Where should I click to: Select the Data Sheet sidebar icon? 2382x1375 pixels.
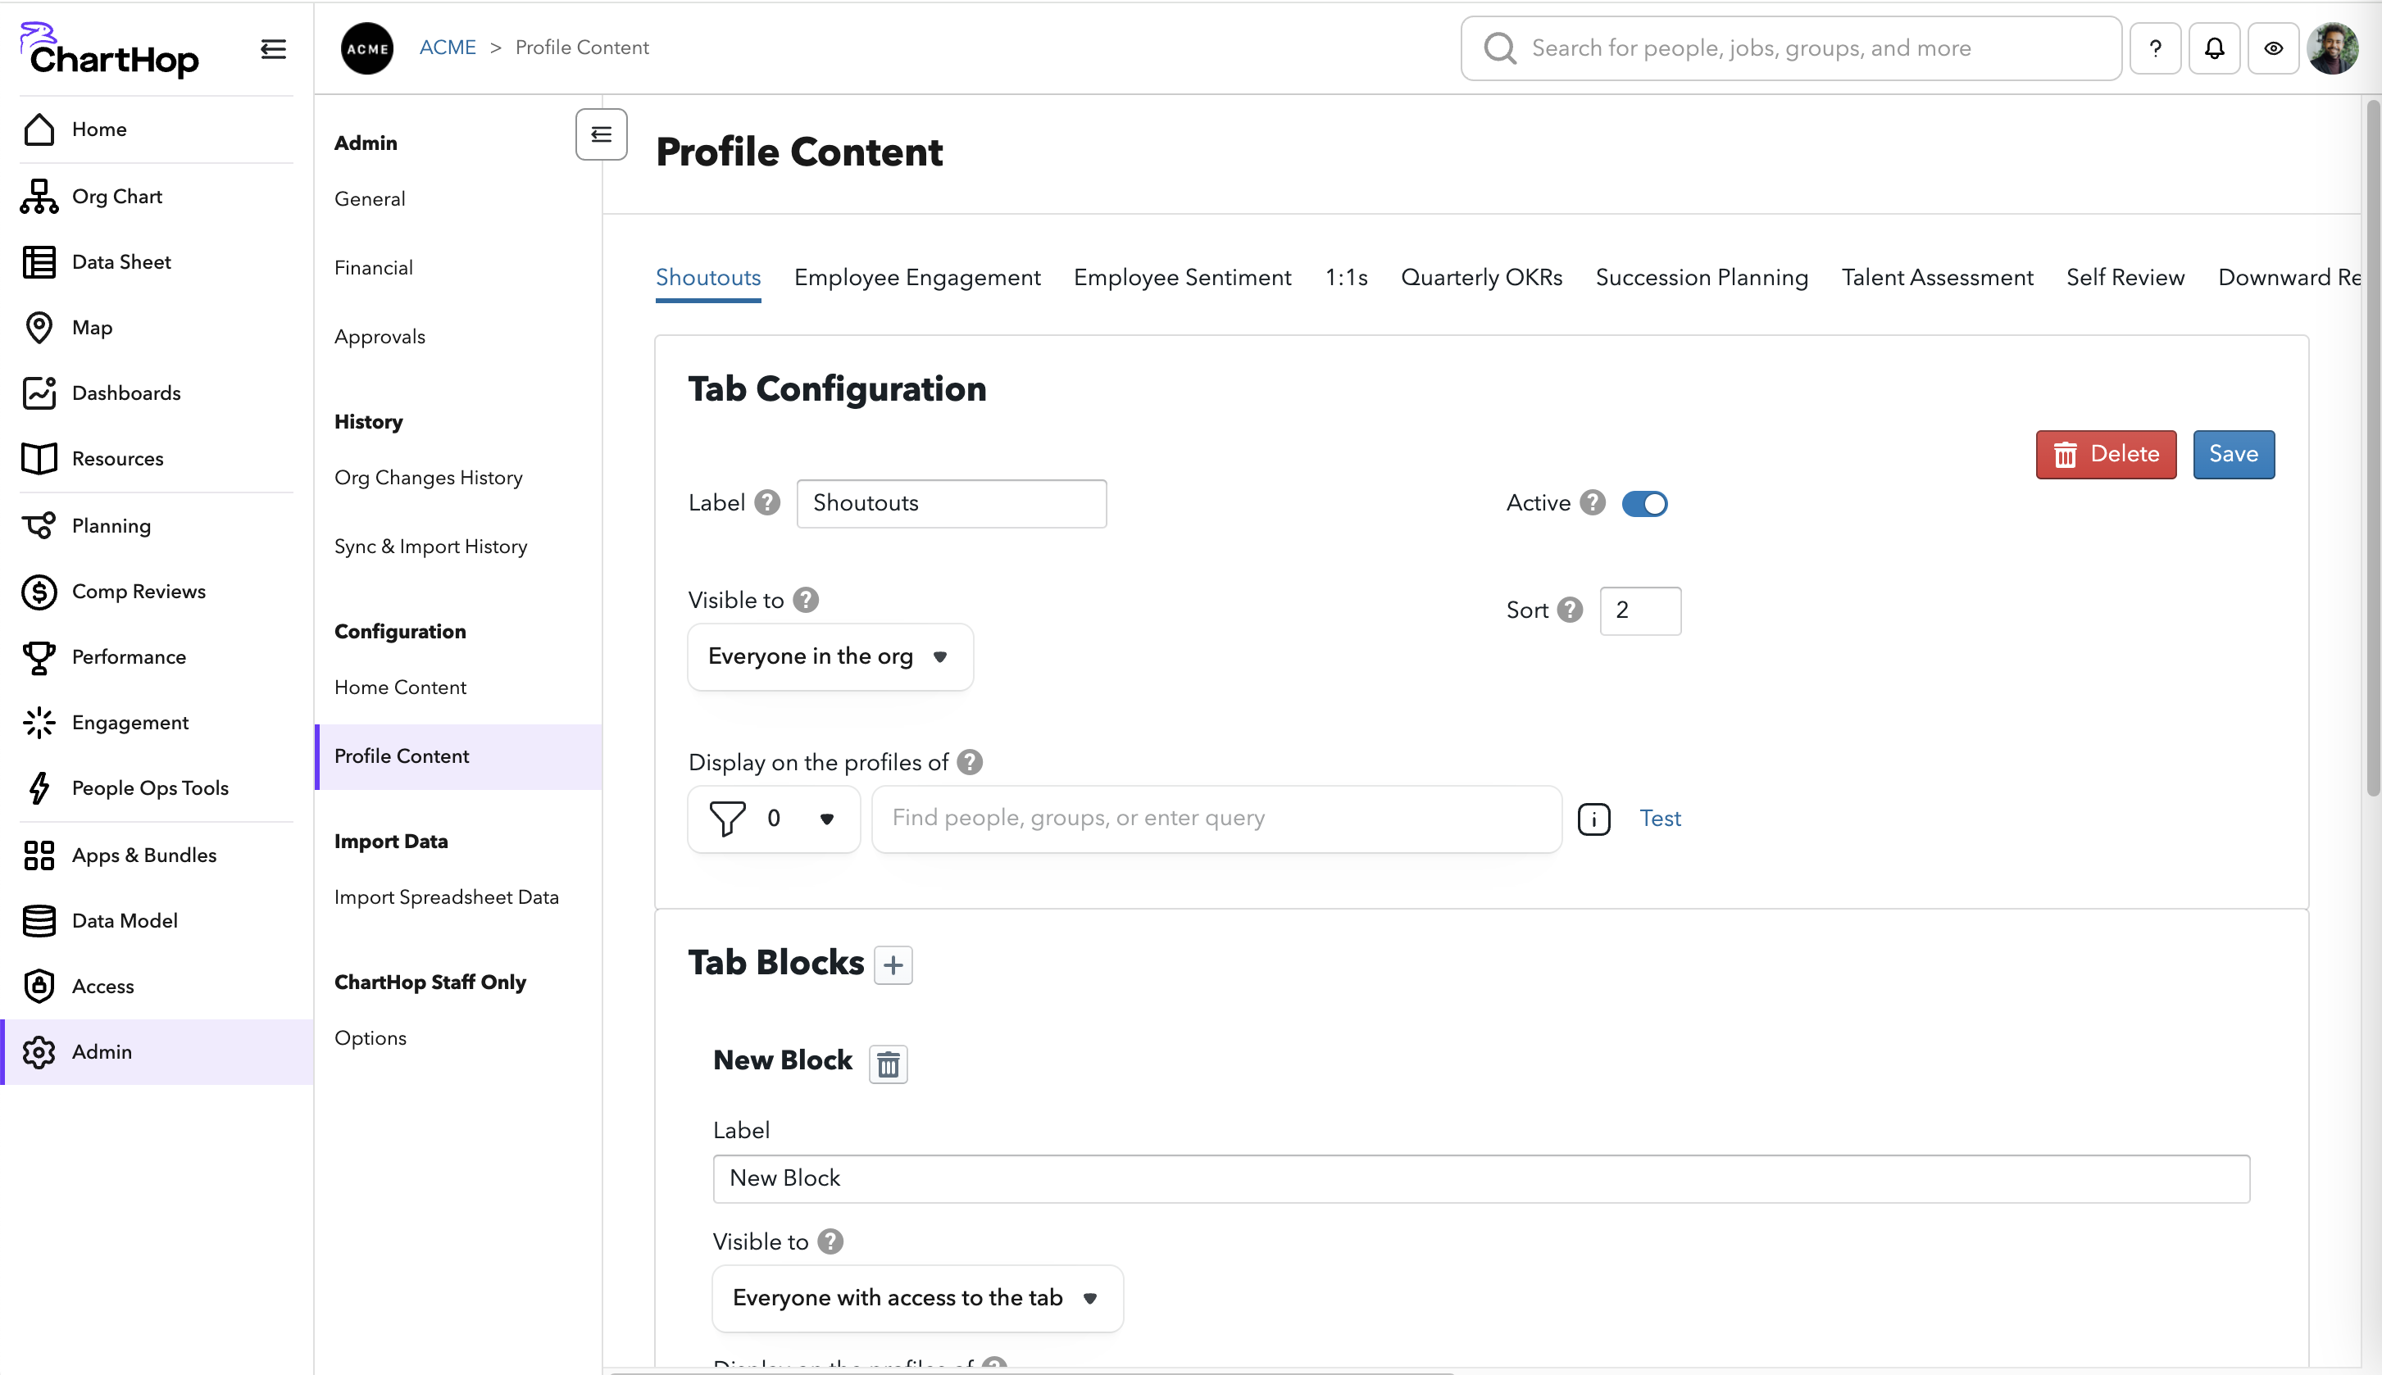pyautogui.click(x=39, y=261)
